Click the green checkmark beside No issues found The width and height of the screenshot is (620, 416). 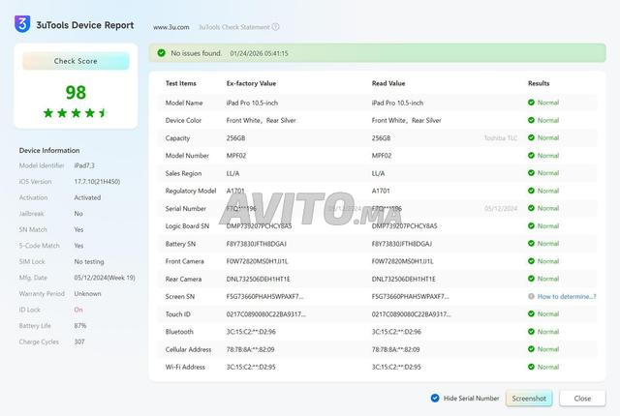click(162, 53)
